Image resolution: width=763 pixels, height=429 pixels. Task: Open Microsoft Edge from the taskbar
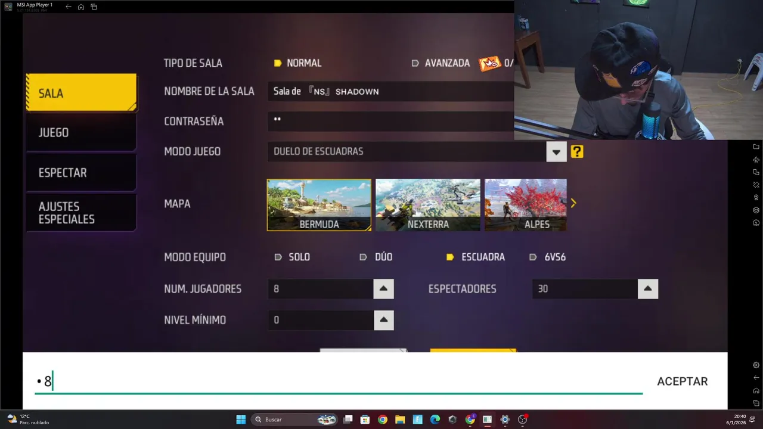point(435,419)
